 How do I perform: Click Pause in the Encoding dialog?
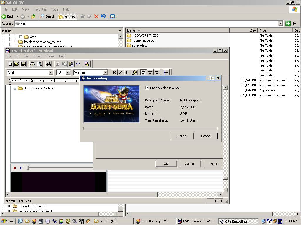tap(182, 136)
